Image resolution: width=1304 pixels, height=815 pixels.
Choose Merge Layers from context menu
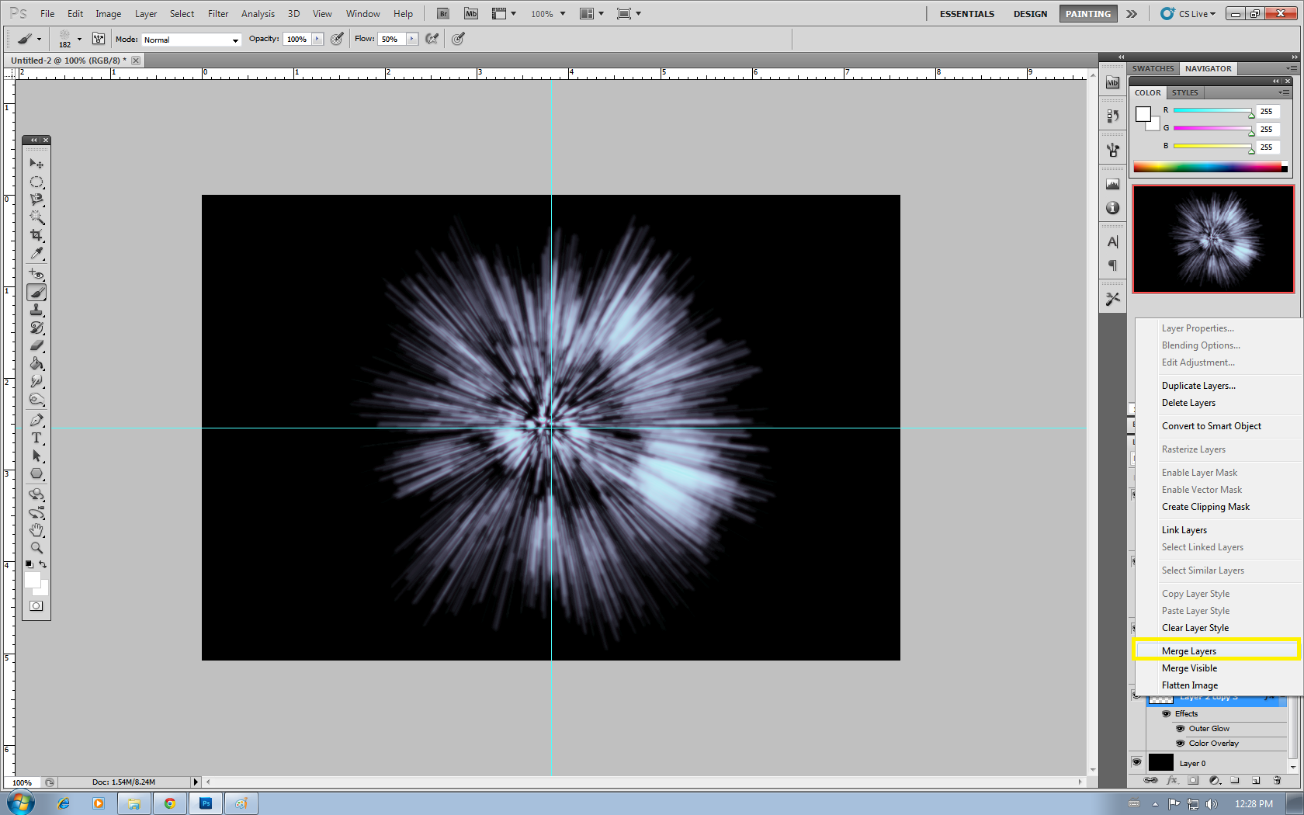pos(1189,651)
